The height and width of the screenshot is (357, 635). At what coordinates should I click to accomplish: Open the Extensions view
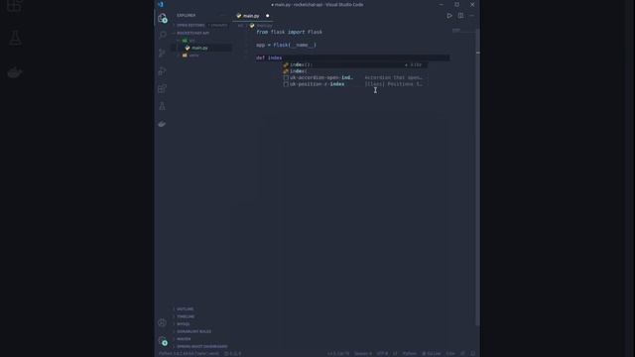point(162,88)
